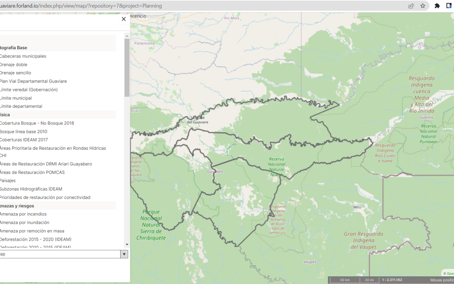Select the Coberturas IDEAM 2017 layer
The height and width of the screenshot is (284, 454).
pyautogui.click(x=24, y=140)
